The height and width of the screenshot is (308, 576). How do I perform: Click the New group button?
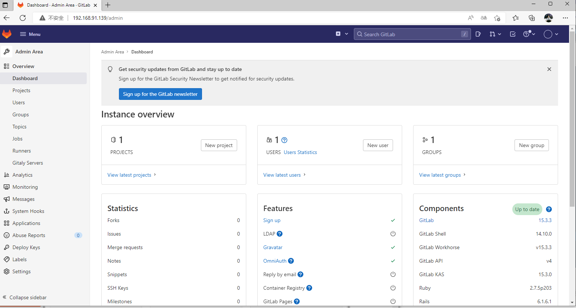(x=531, y=145)
